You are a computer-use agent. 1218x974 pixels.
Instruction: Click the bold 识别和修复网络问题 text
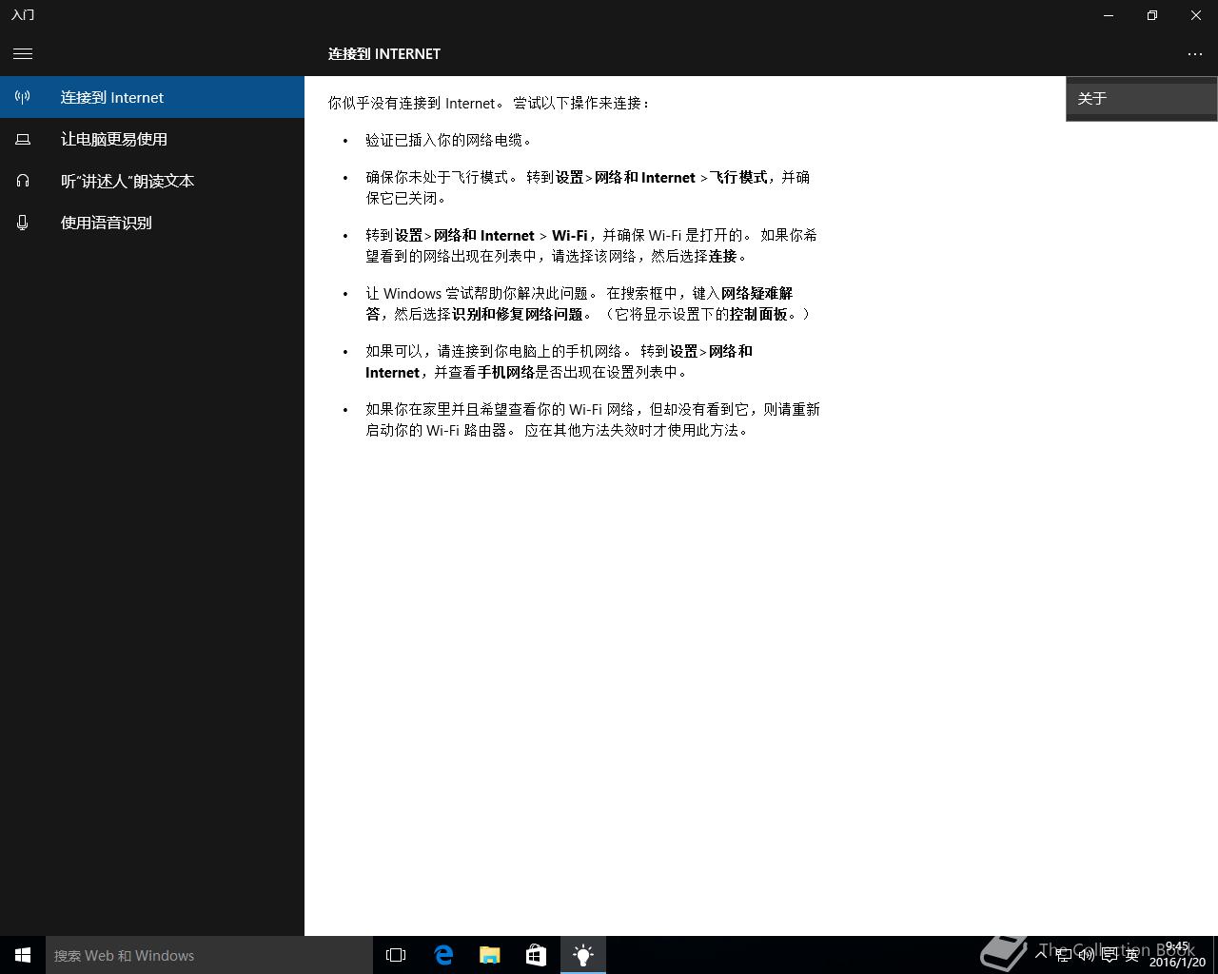pos(517,314)
